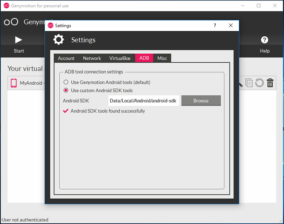This screenshot has height=224, width=284.
Task: Reset the MyAndroid device to factory state
Action: (x=259, y=83)
